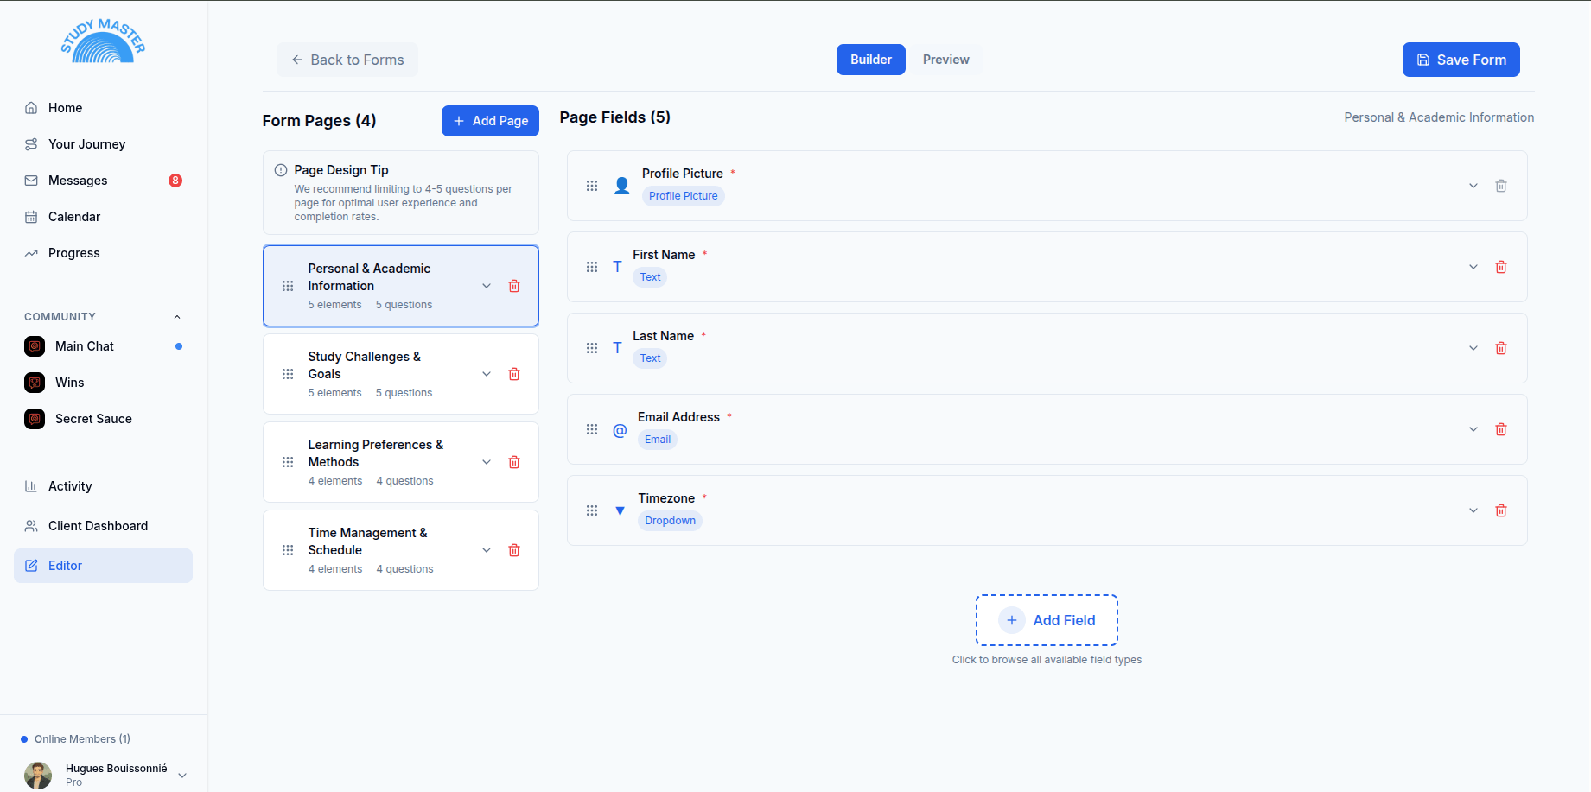Click the drag handle for the Timezone field
The width and height of the screenshot is (1591, 792).
point(592,510)
